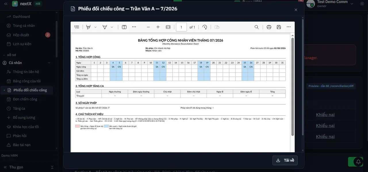Open Tăng ca overtime page
The height and width of the screenshot is (172, 368).
coord(19,108)
